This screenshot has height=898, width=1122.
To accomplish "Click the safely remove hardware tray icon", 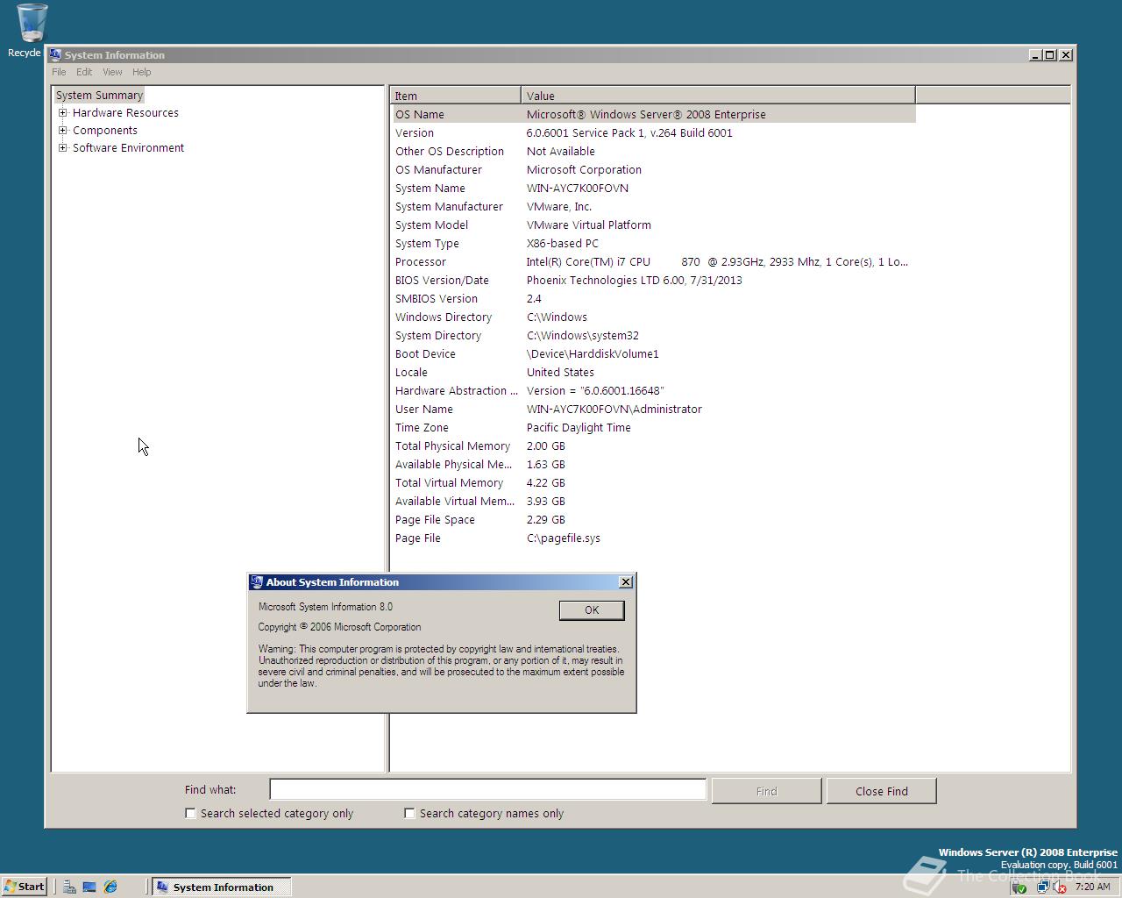I will tap(1019, 887).
